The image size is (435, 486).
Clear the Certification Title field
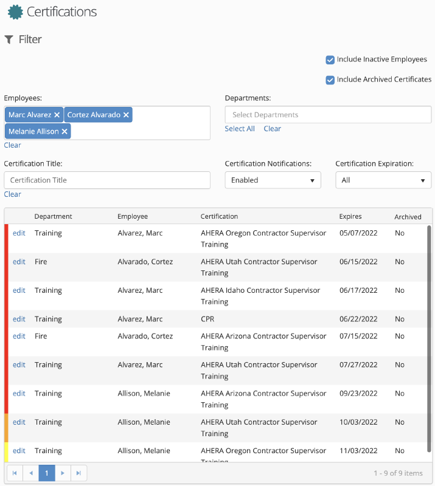tap(12, 194)
